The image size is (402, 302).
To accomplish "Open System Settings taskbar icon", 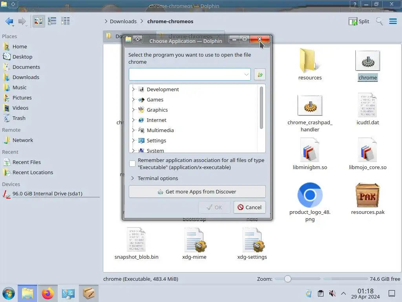I will [x=68, y=293].
